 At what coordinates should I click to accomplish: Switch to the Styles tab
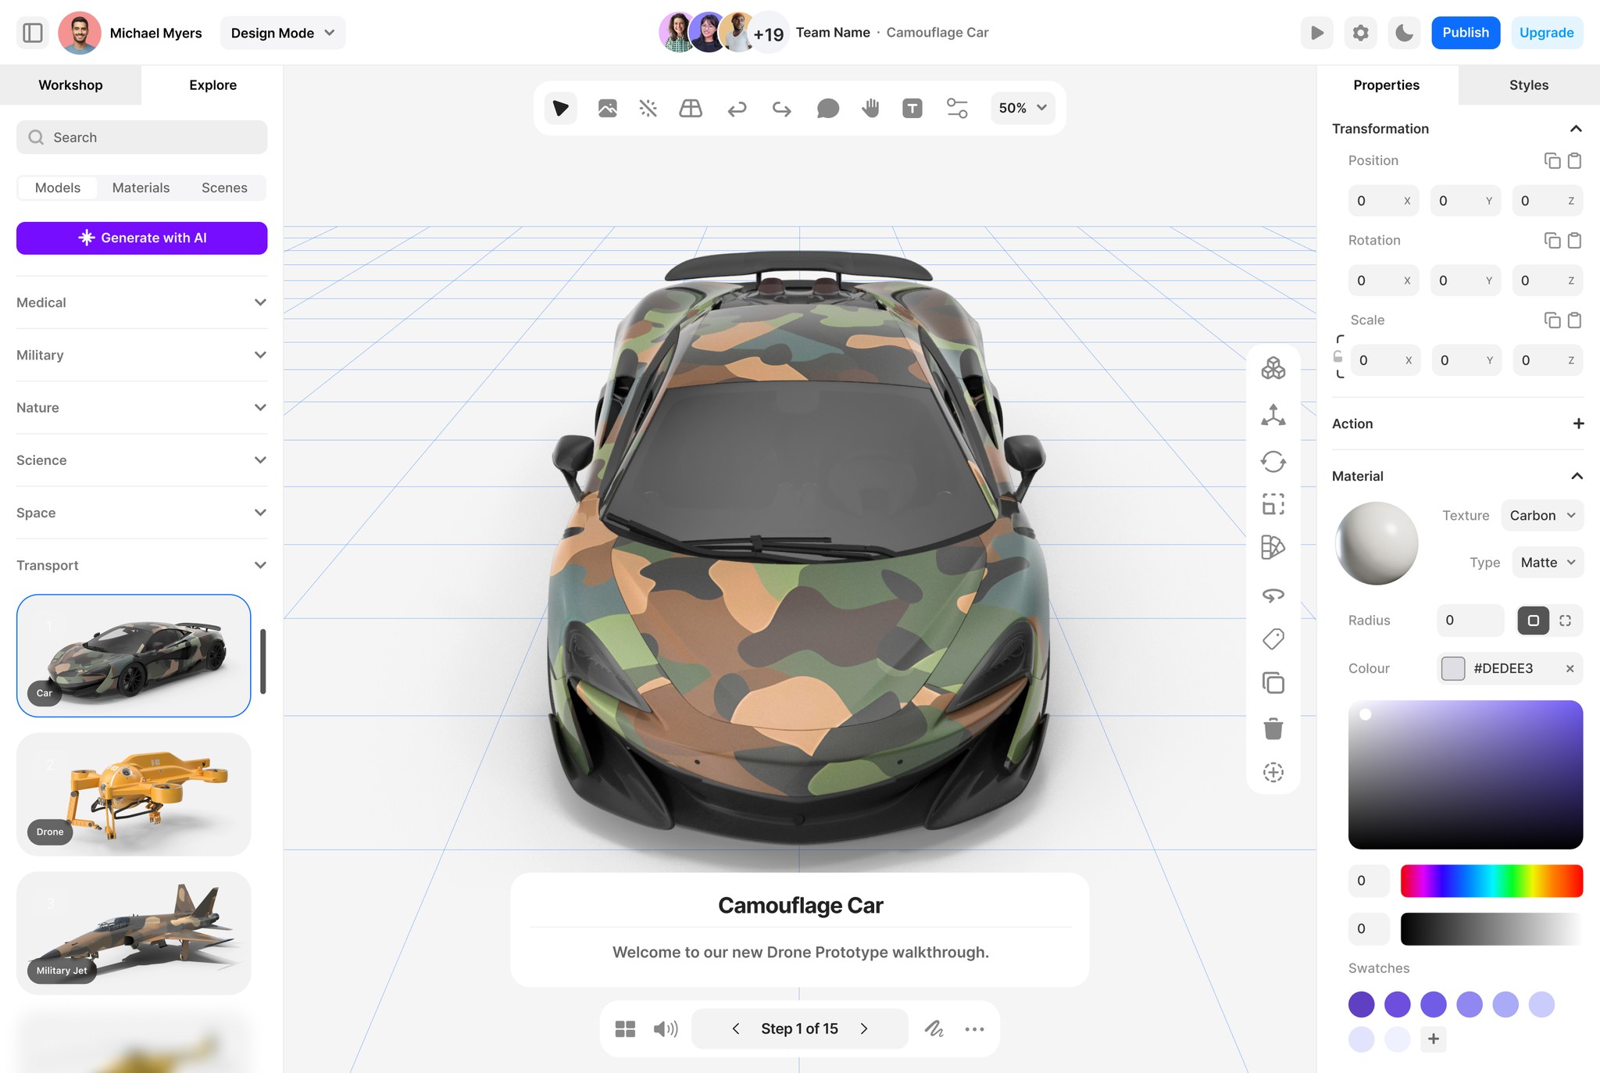pyautogui.click(x=1528, y=85)
